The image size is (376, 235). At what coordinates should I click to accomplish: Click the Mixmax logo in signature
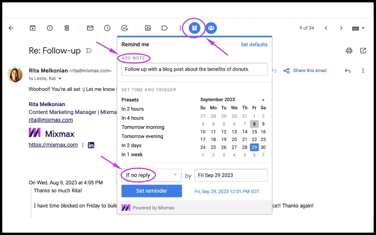click(52, 133)
